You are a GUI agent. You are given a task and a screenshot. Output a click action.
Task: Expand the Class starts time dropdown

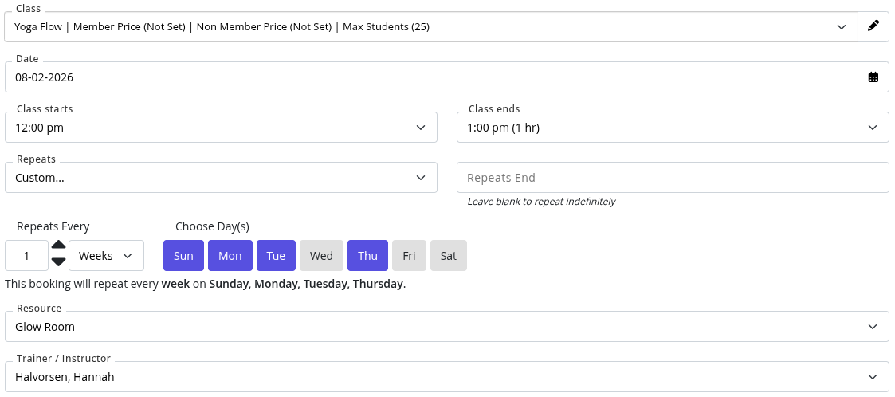221,127
